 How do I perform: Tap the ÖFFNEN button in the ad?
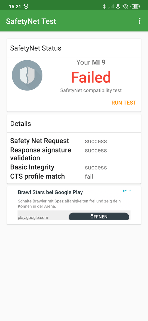(x=99, y=217)
